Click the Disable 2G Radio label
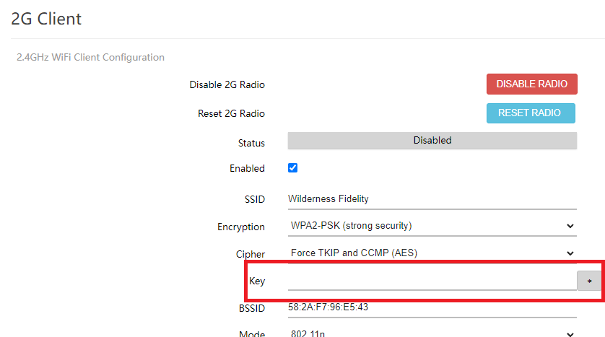 [x=227, y=85]
